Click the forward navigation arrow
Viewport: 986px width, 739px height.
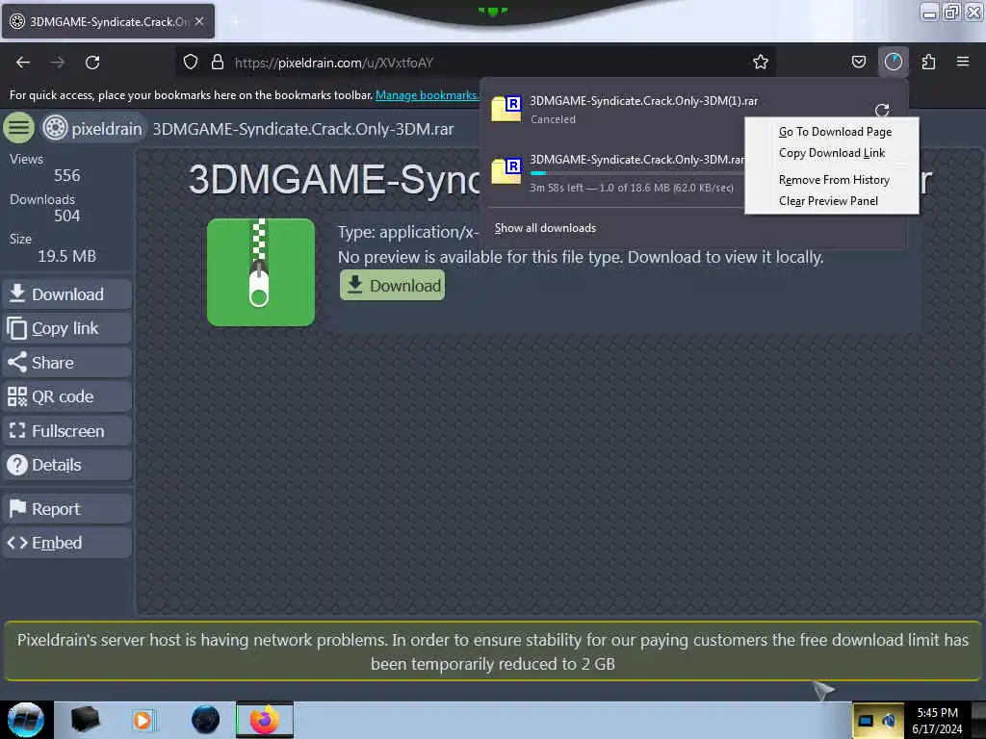click(58, 63)
